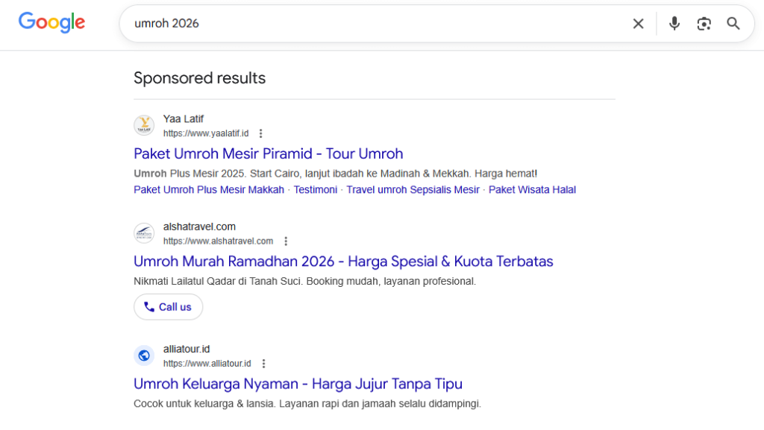Open three-dot menu beside yaalatif.id URL
The width and height of the screenshot is (764, 430).
click(260, 133)
